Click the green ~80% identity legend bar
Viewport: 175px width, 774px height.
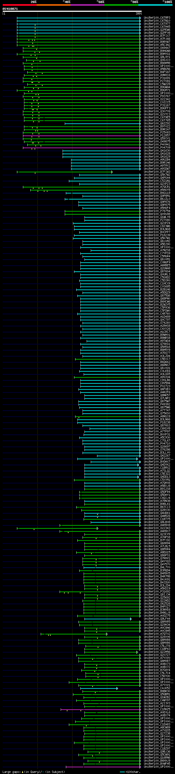121,5
